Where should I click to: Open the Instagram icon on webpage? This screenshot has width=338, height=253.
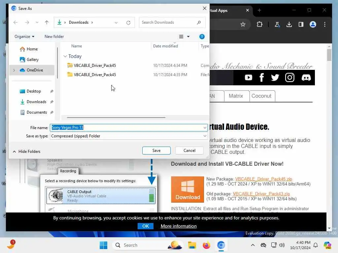[290, 77]
